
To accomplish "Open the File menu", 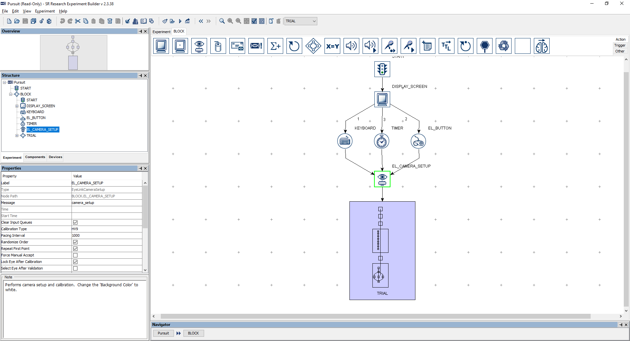I will click(5, 11).
